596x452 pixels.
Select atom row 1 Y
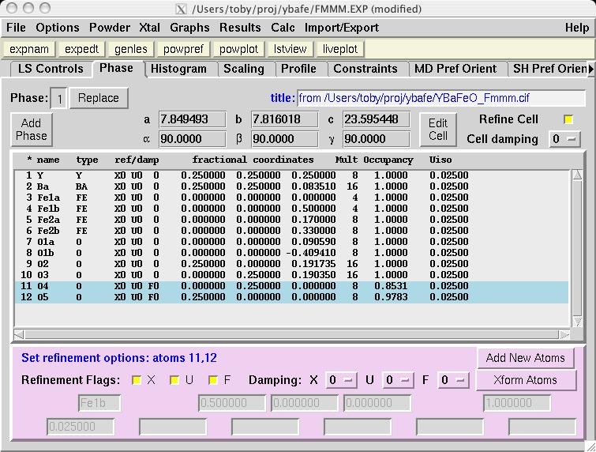[x=291, y=175]
